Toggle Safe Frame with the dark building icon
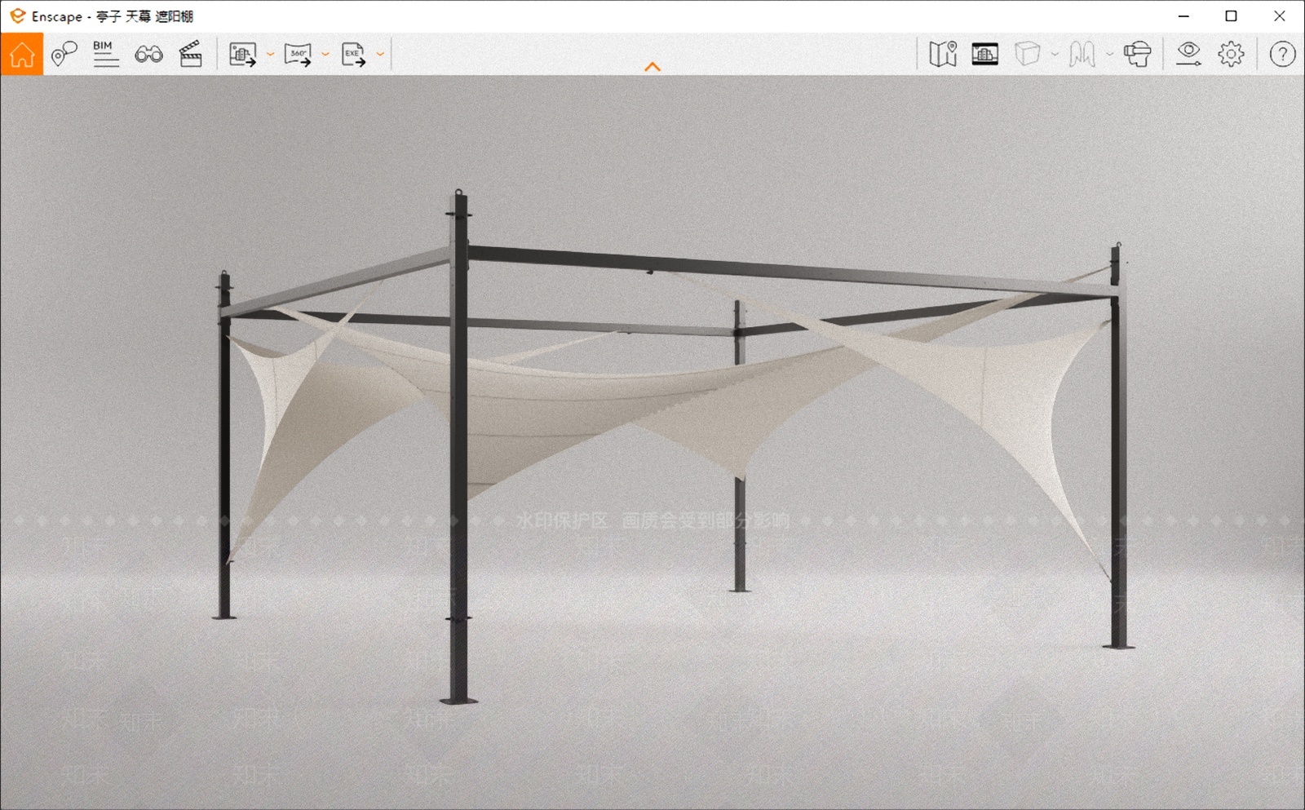 [985, 55]
